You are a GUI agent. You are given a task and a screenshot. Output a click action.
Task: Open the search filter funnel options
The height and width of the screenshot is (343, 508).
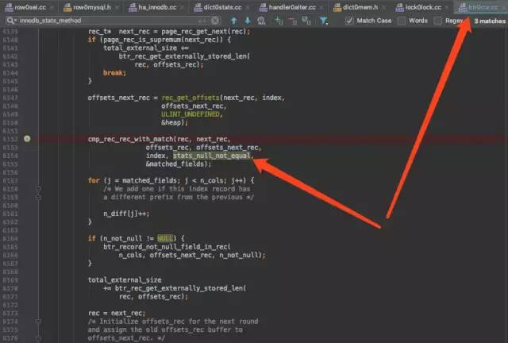(x=323, y=21)
